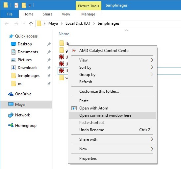The width and height of the screenshot is (181, 169).
Task: Select Network in the navigation pane
Action: [23, 115]
